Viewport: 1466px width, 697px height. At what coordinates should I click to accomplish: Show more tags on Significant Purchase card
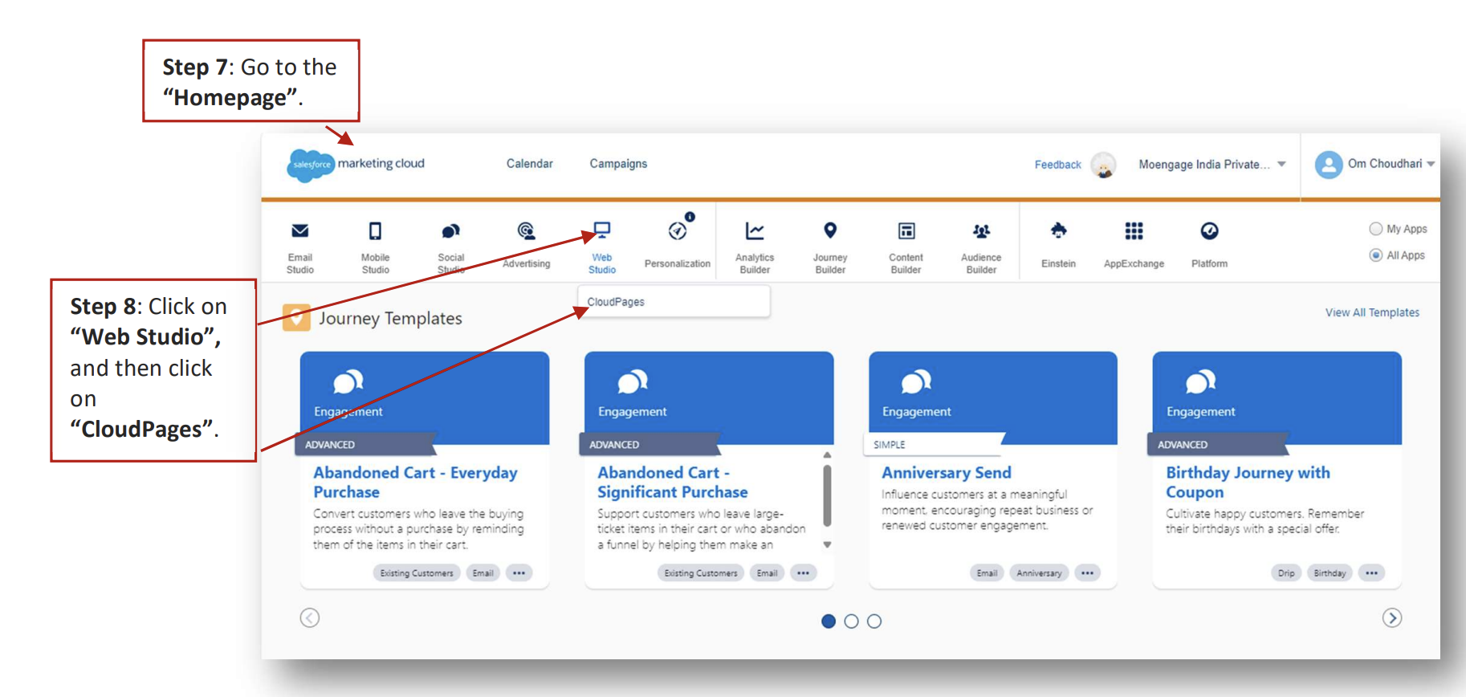[803, 573]
